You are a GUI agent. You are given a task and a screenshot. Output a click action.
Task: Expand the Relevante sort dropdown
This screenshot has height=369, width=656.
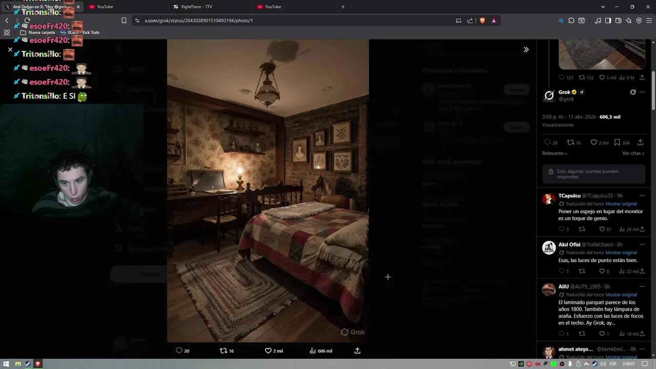pos(555,153)
